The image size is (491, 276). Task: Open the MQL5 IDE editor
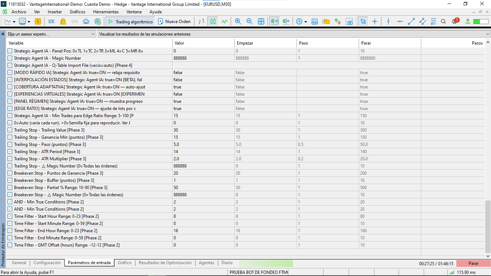pos(51,22)
